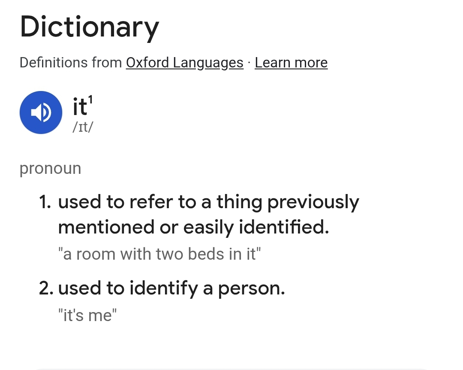
Task: Click the Dictionary heading
Action: coord(89,27)
